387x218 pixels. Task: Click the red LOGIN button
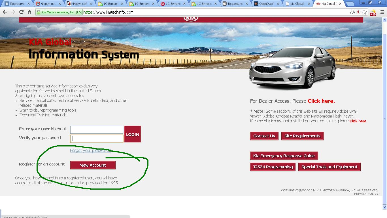[132, 134]
